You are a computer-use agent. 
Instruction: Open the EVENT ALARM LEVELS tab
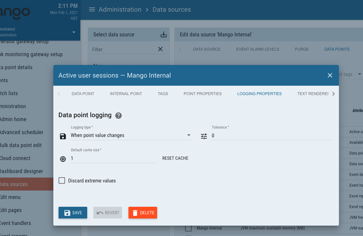(x=258, y=49)
